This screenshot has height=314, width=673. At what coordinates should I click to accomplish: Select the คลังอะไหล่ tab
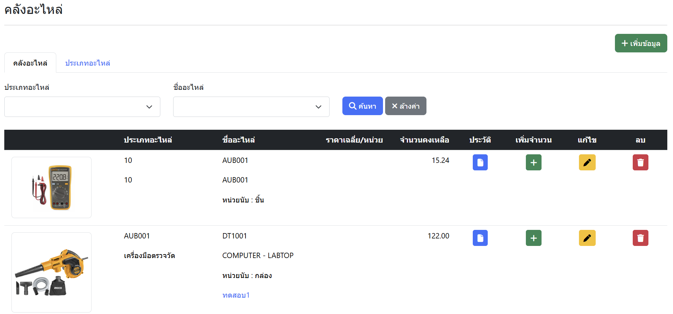point(30,63)
